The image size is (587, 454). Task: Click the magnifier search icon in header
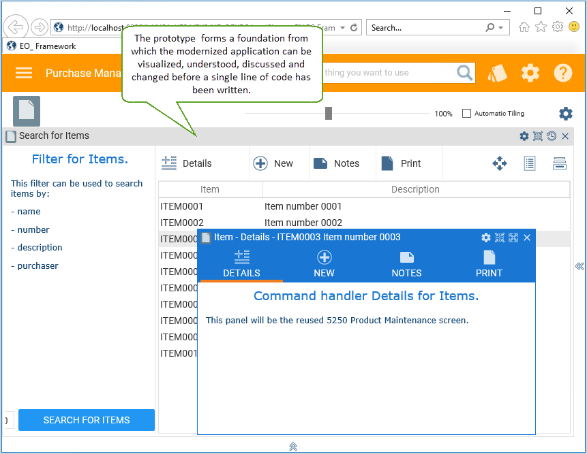[464, 73]
